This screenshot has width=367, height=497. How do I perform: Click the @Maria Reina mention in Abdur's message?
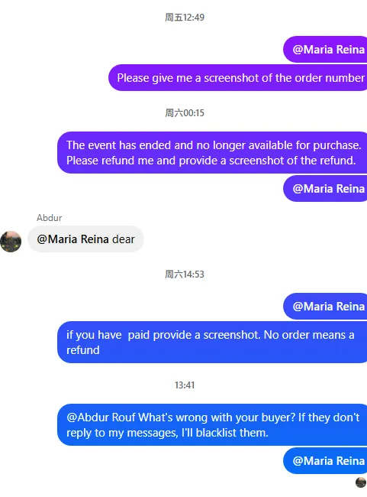point(72,239)
